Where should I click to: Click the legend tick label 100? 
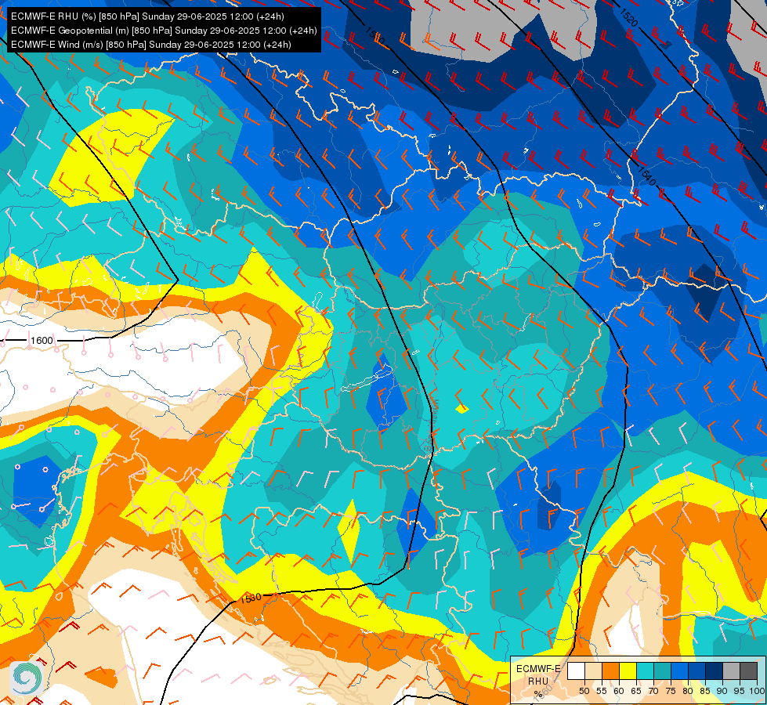click(757, 691)
